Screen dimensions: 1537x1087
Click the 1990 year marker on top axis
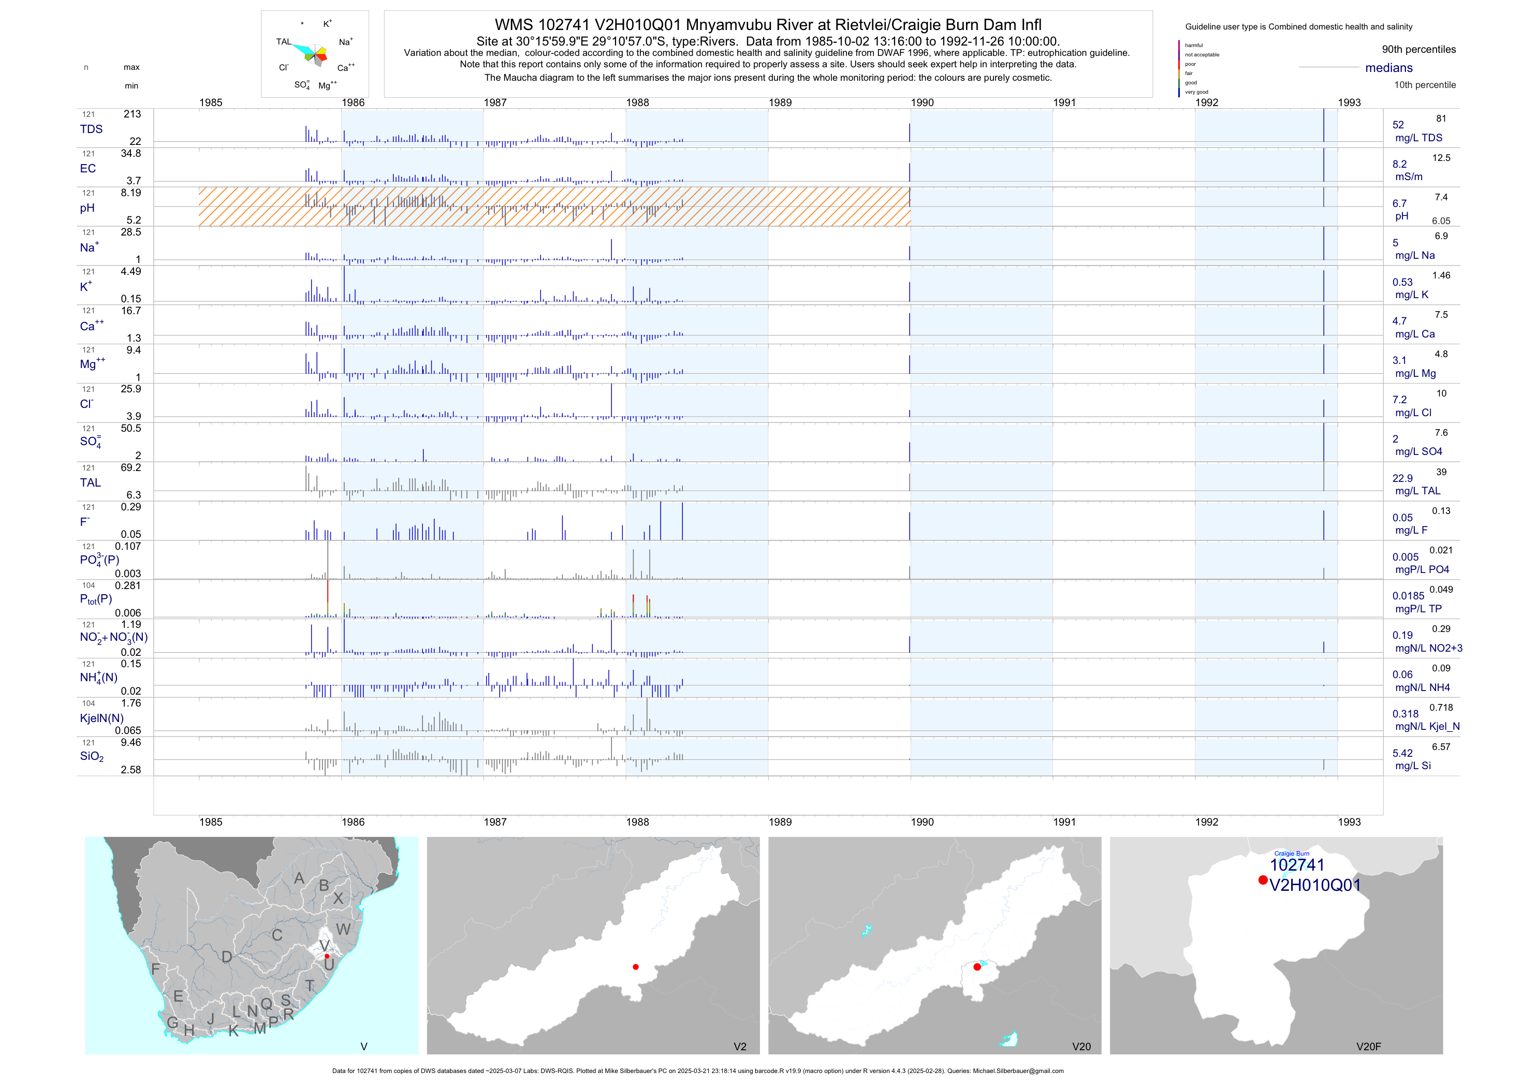[x=922, y=102]
